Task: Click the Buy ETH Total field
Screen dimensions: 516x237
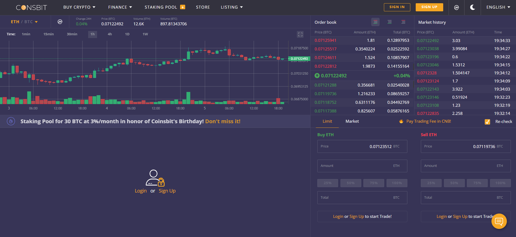Action: [362, 198]
